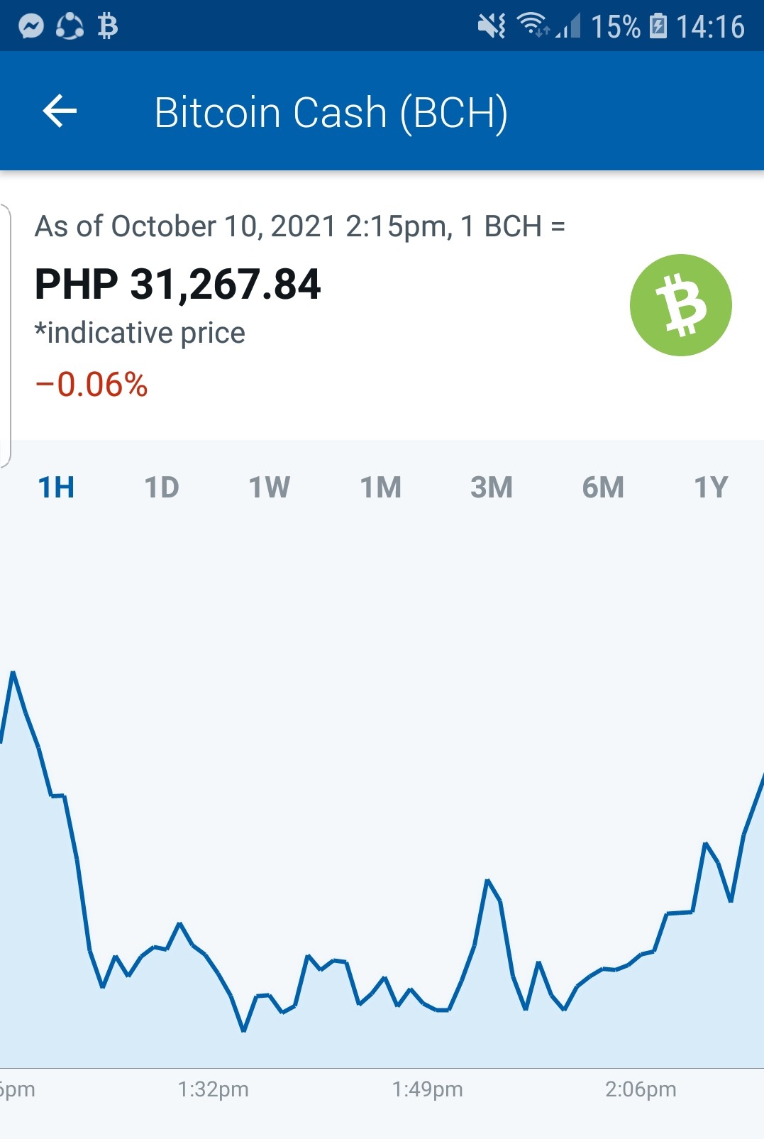Tap the sync circle notification icon
The height and width of the screenshot is (1139, 764).
(x=70, y=27)
